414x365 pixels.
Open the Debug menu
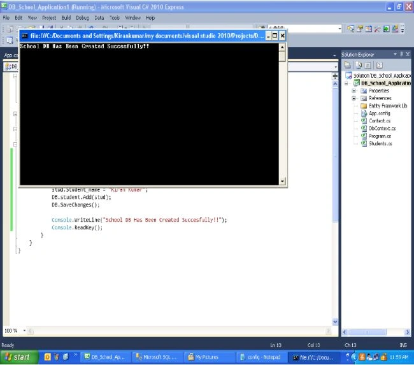coord(82,18)
